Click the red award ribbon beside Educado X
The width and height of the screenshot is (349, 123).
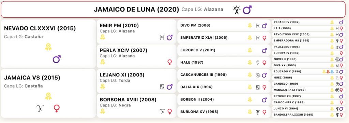[328, 72]
